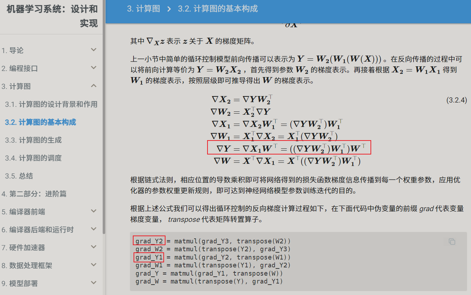
Task: Expand the "1. 导论" chapter
Action: (94, 50)
